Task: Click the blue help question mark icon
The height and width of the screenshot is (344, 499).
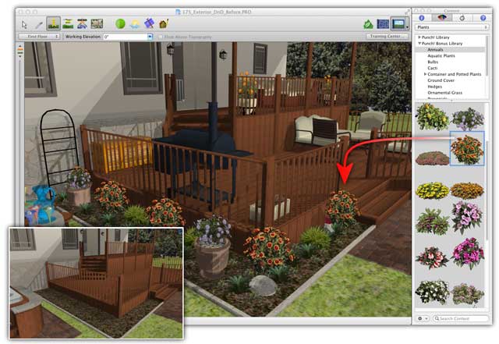Action: coord(483,17)
